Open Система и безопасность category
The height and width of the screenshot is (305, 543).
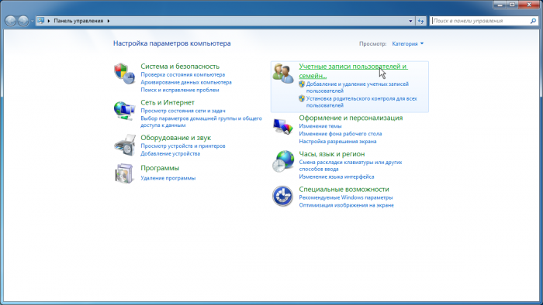(x=180, y=66)
